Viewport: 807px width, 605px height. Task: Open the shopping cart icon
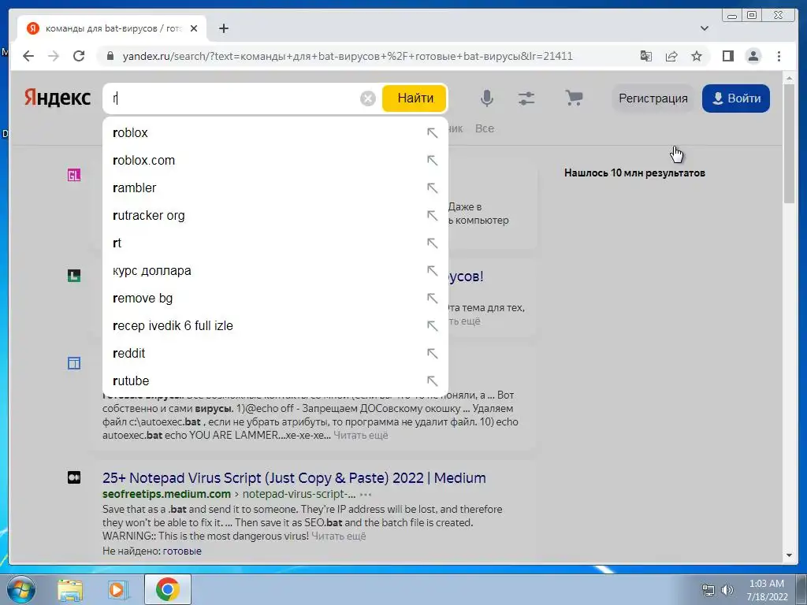(x=574, y=97)
